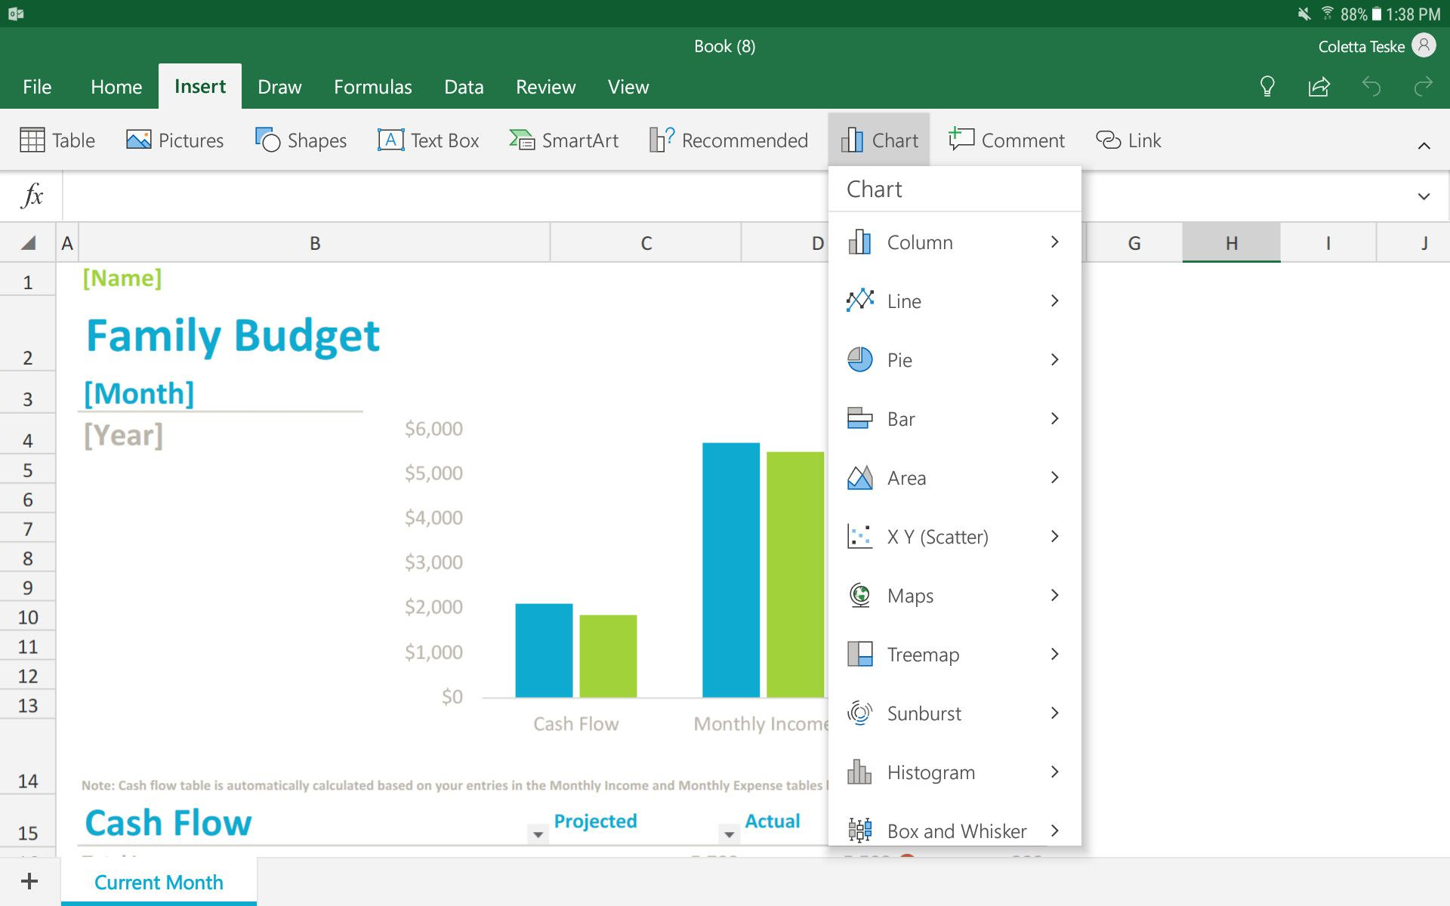
Task: Open the Share options
Action: [1319, 87]
